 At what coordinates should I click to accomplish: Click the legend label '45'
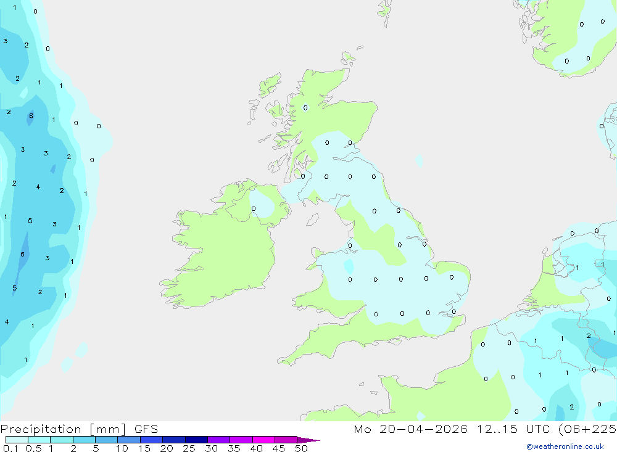click(279, 448)
